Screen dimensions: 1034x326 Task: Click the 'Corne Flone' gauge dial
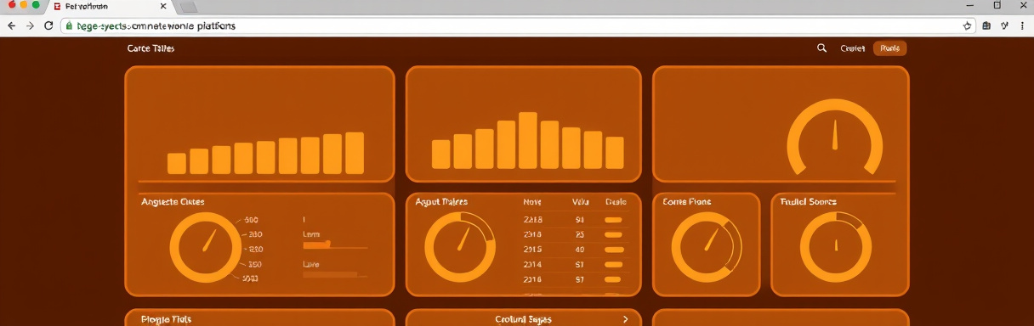point(707,248)
